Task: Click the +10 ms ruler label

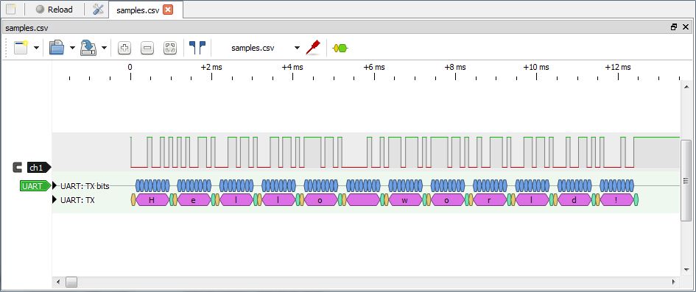Action: (536, 68)
